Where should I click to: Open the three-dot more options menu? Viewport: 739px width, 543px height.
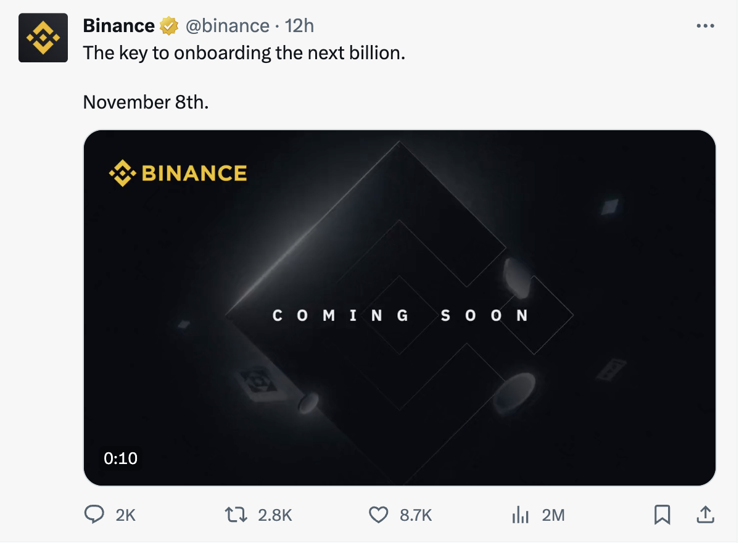(x=705, y=26)
